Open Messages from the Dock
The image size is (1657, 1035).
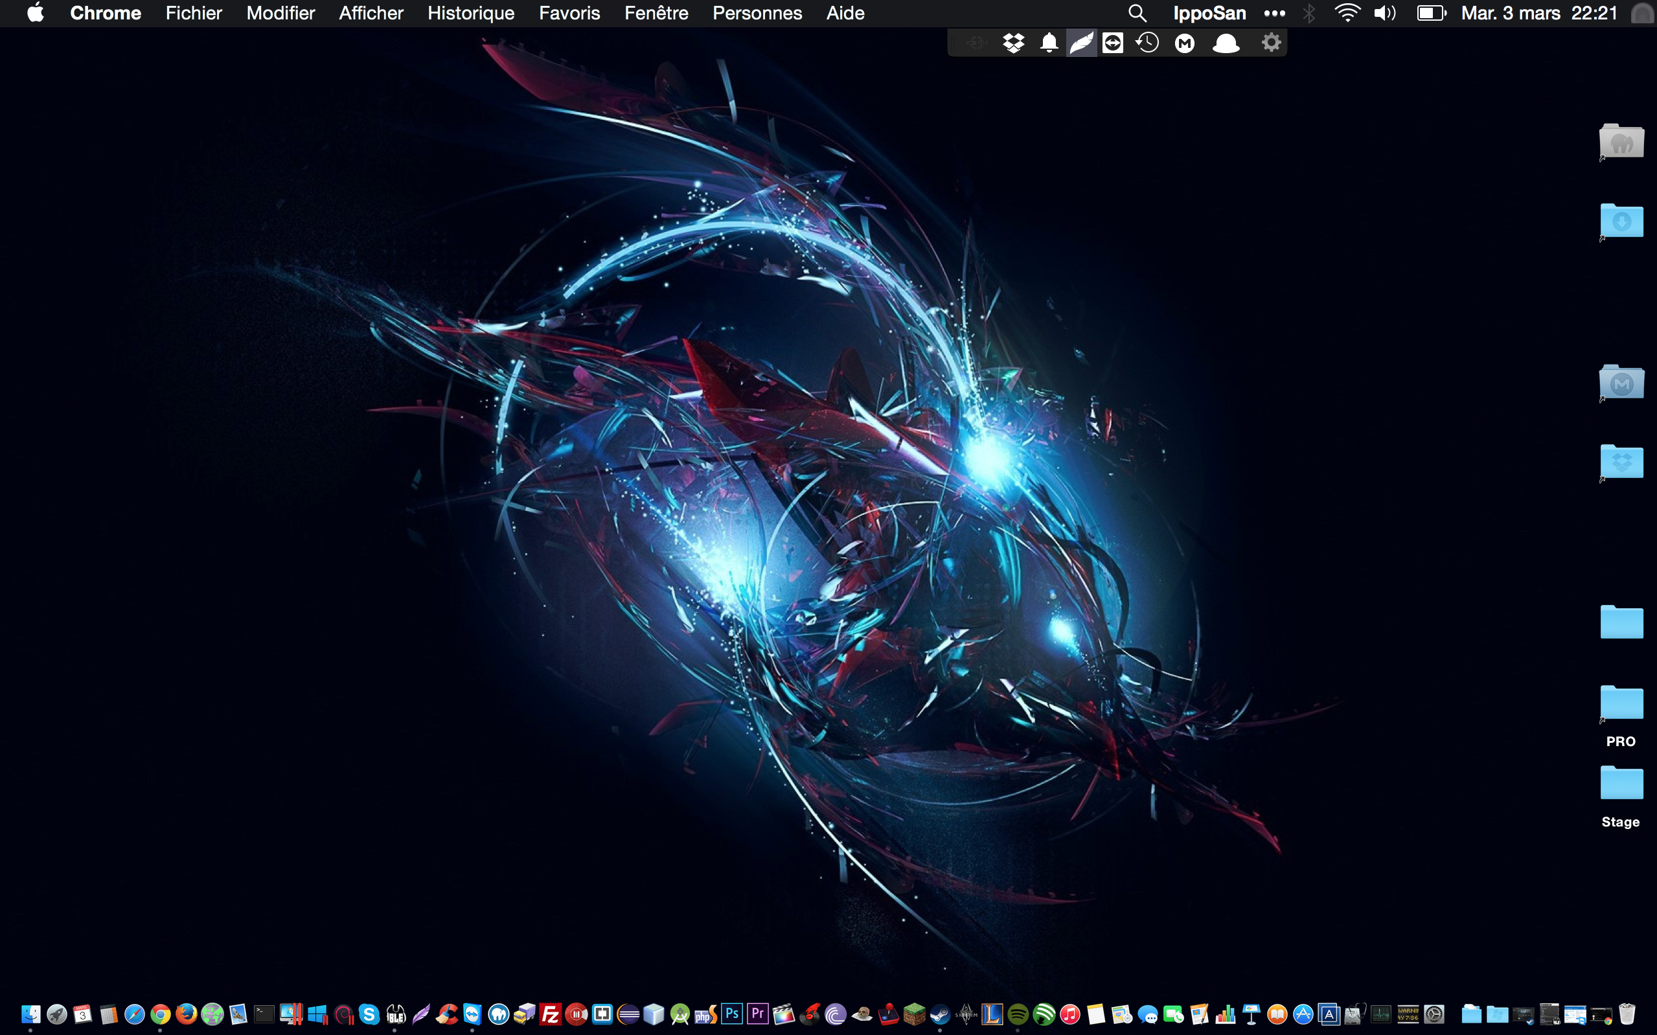point(1148,1014)
